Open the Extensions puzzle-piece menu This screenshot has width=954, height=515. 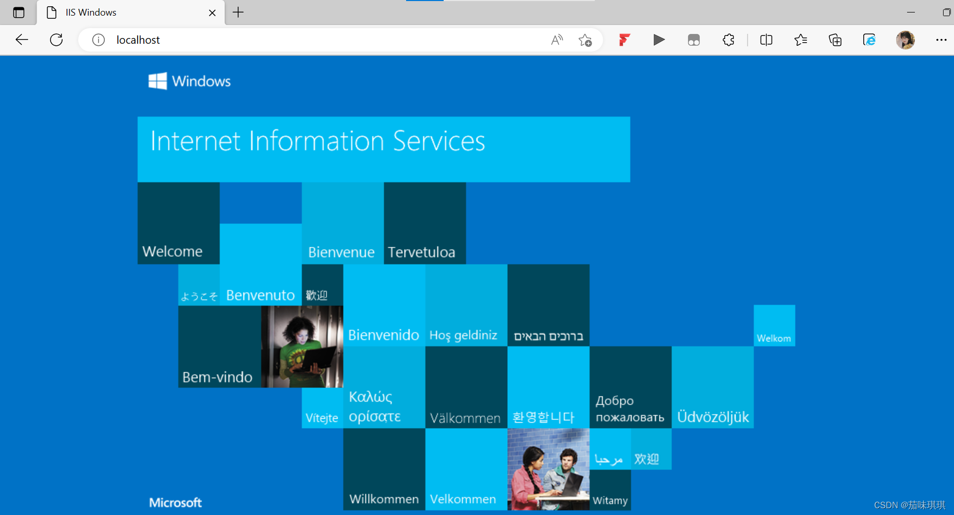pyautogui.click(x=728, y=40)
